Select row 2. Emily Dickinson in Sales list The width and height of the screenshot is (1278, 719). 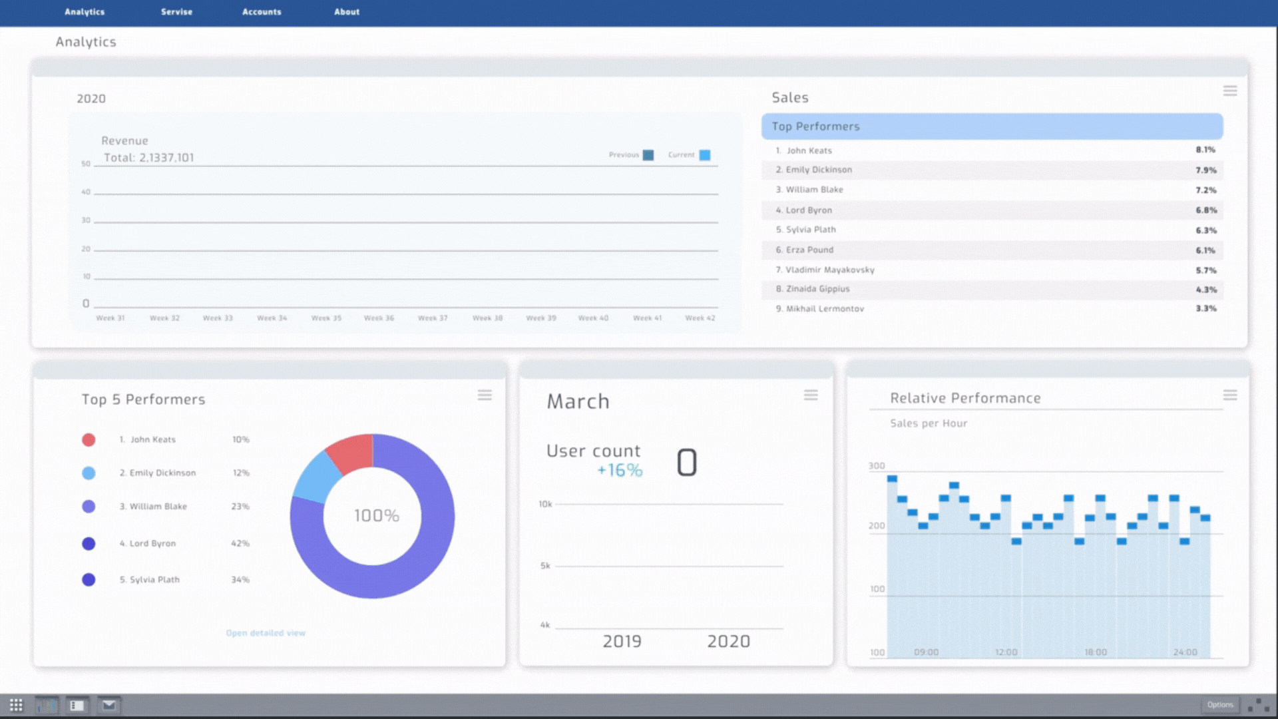[x=992, y=170]
